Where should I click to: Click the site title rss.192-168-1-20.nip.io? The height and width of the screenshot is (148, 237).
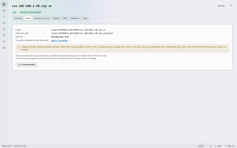click(32, 6)
